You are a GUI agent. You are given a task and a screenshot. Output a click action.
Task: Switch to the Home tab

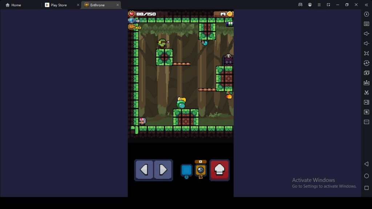coord(13,5)
